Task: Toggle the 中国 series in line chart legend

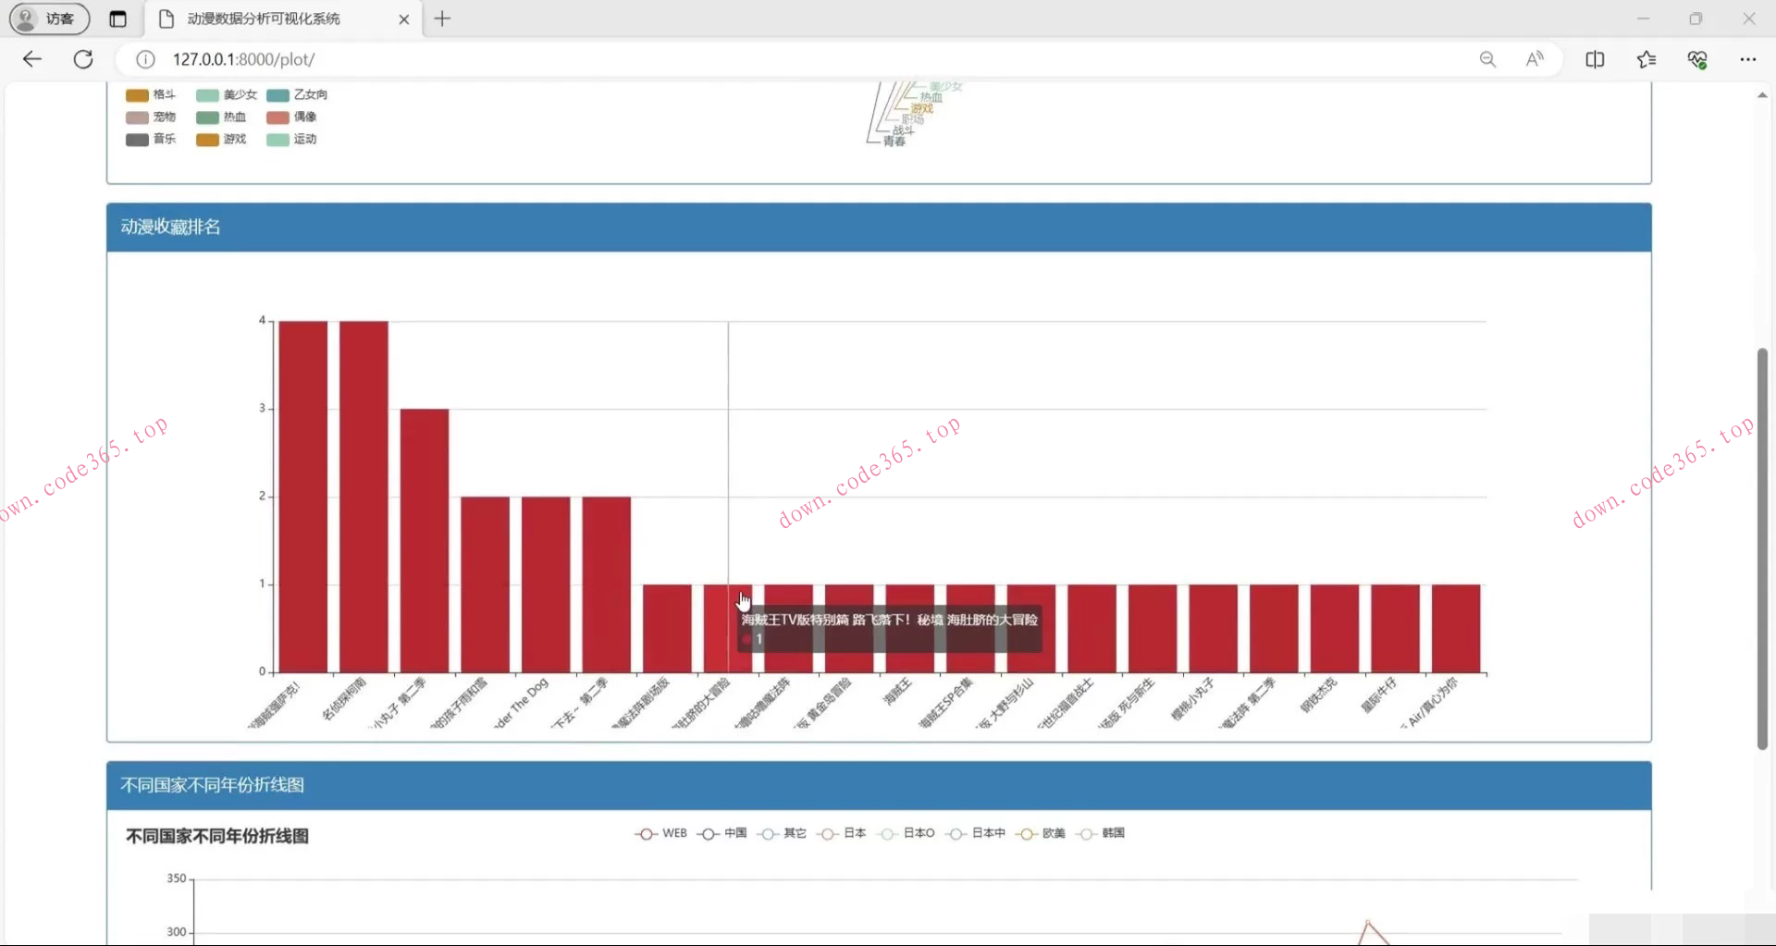Action: [x=722, y=833]
